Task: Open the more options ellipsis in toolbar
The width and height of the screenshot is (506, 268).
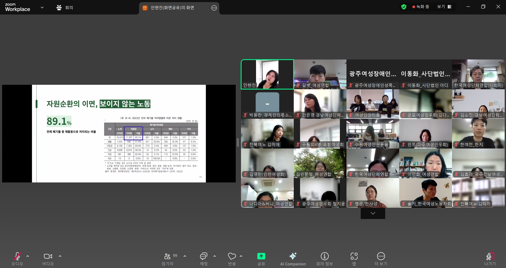Action: (x=381, y=256)
